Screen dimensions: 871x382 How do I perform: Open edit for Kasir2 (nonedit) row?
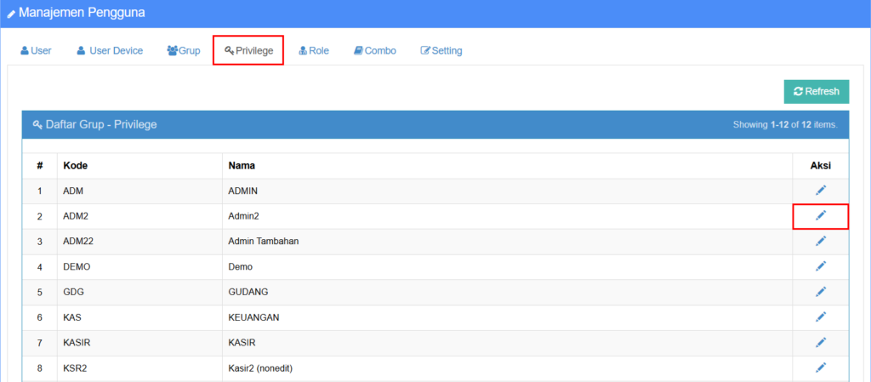pos(820,368)
